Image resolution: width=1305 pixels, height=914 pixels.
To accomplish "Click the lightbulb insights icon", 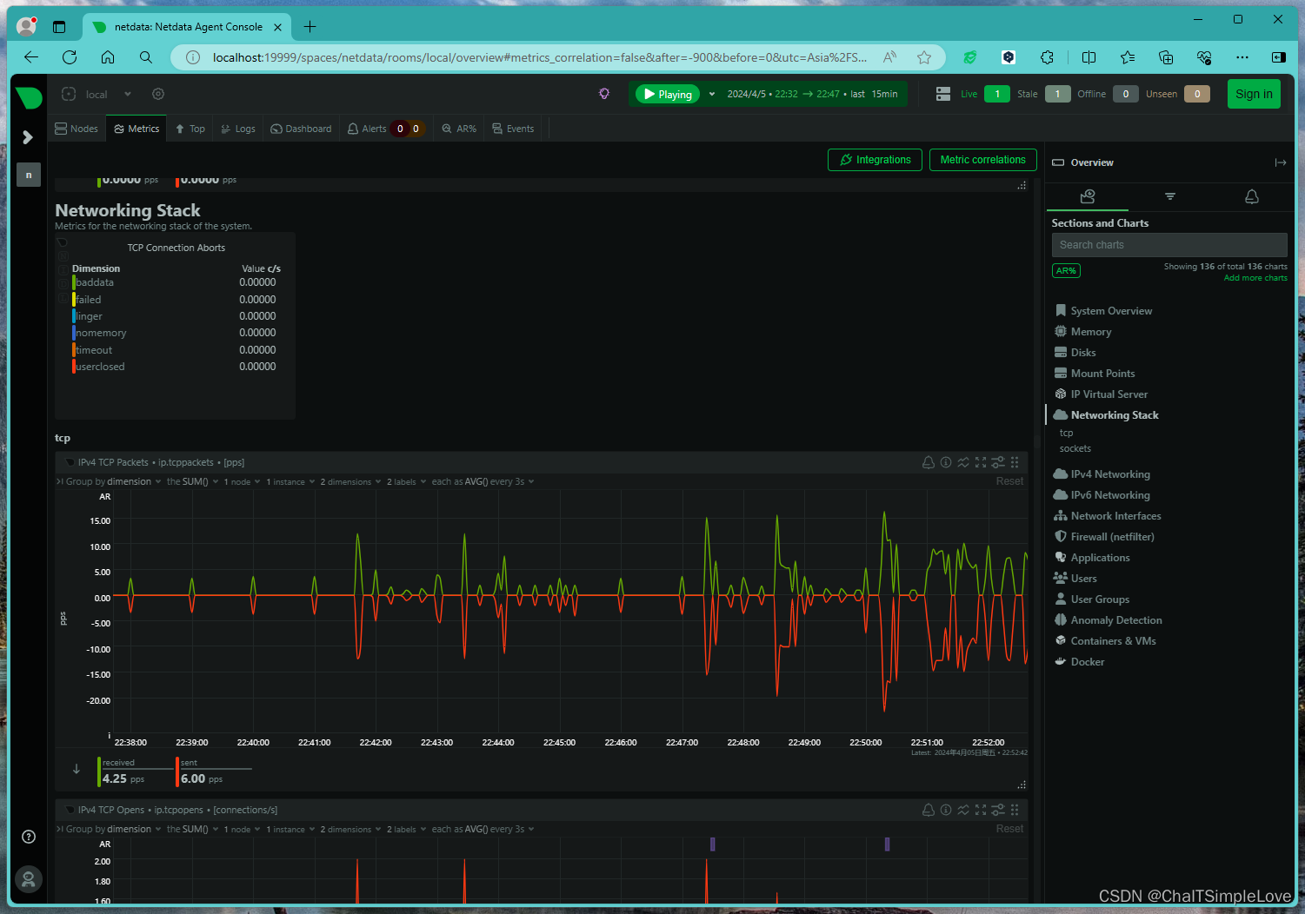I will pyautogui.click(x=604, y=94).
